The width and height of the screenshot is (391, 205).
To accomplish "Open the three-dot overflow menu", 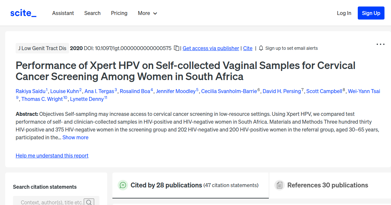I will pos(380,44).
